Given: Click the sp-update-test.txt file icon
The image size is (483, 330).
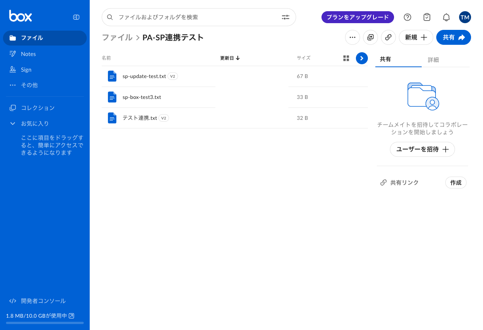Looking at the screenshot, I should (112, 76).
